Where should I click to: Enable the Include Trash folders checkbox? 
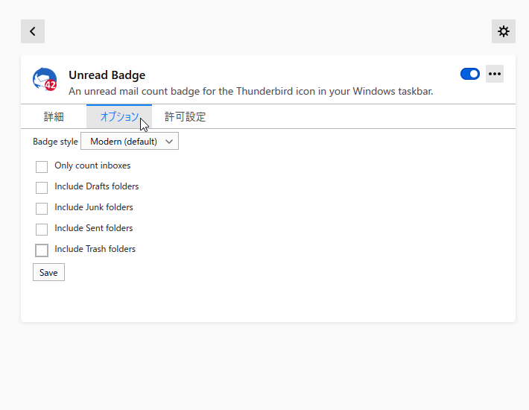(x=42, y=250)
